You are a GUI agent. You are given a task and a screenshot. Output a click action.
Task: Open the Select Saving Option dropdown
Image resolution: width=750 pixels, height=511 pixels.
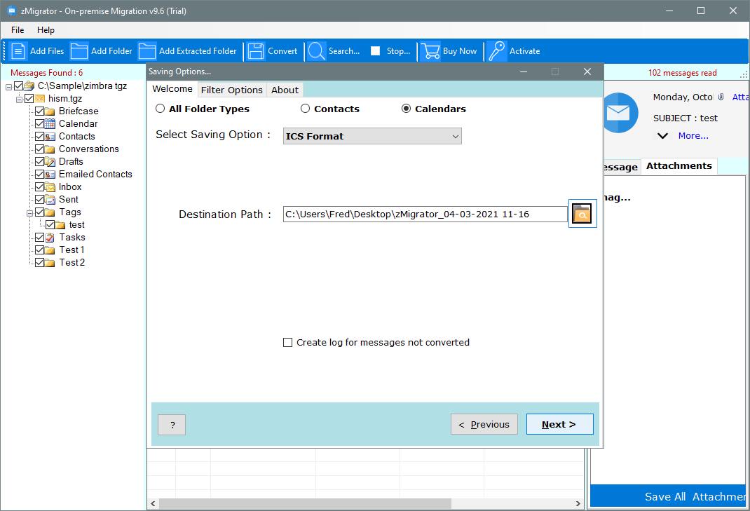click(372, 137)
